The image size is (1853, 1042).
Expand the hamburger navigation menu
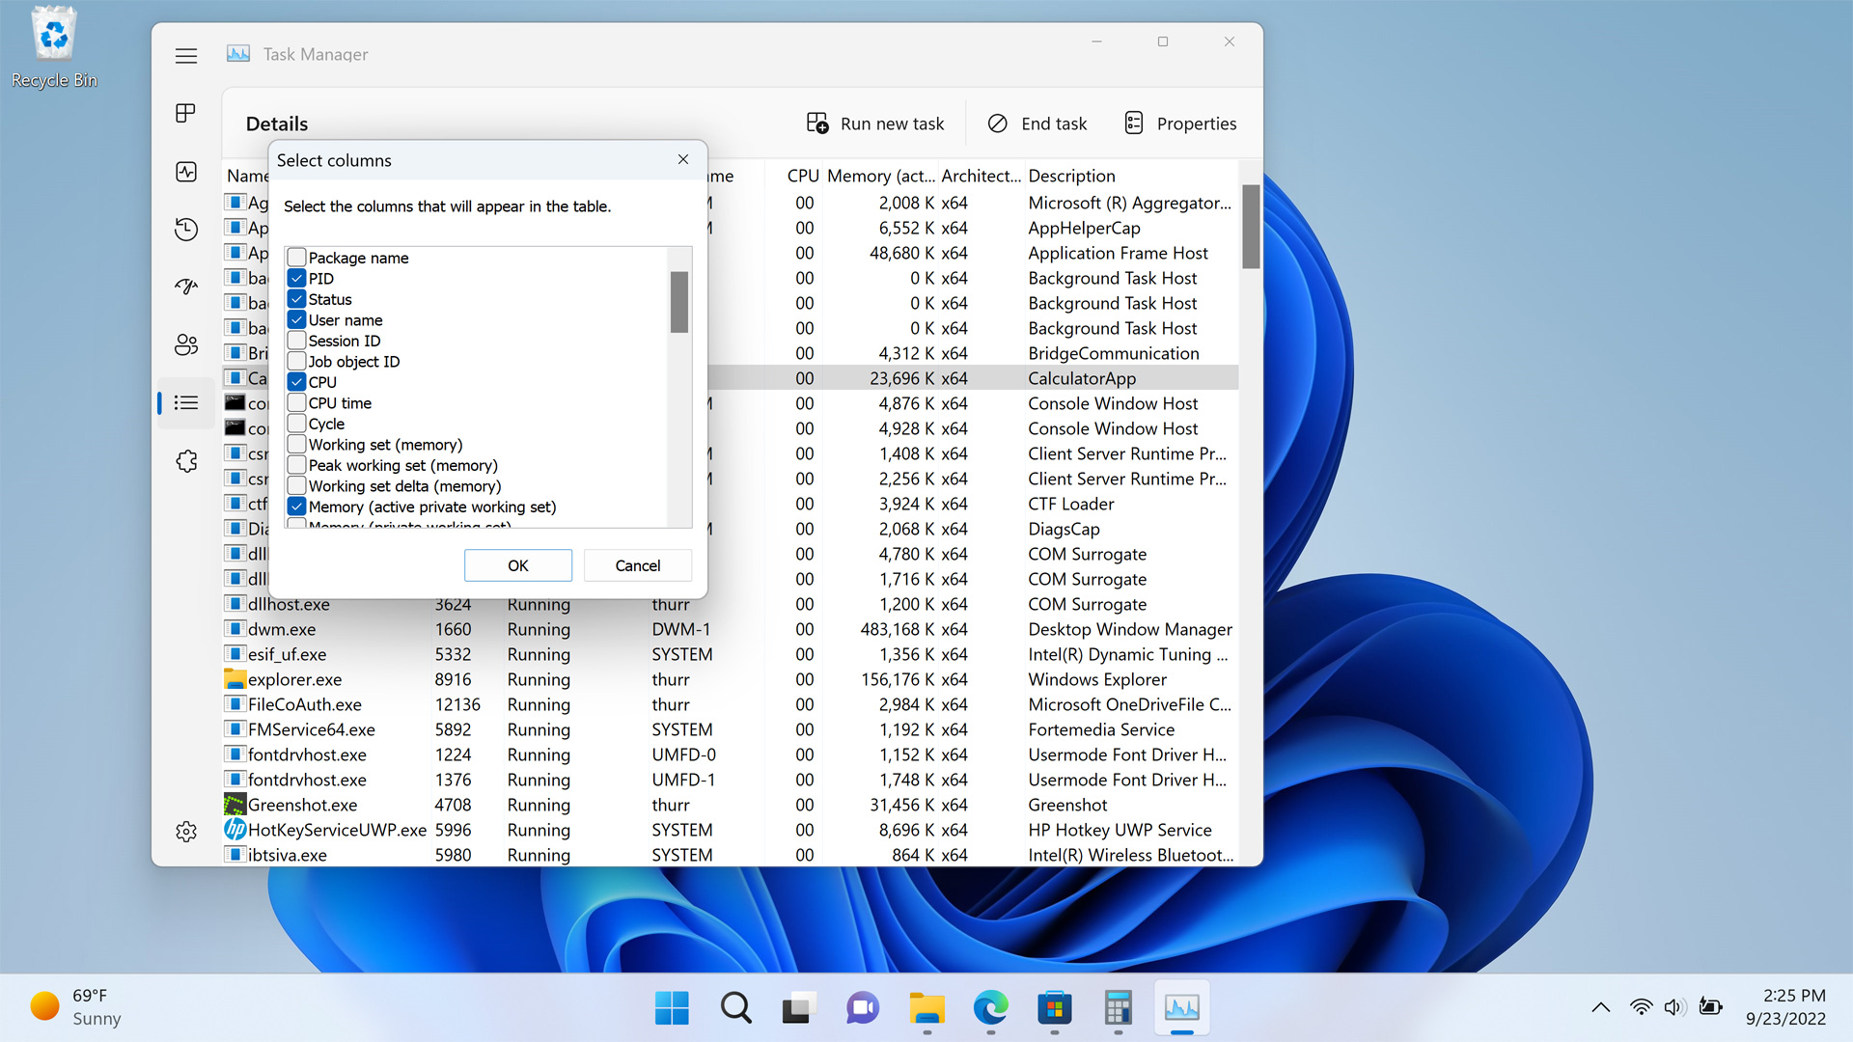(186, 56)
